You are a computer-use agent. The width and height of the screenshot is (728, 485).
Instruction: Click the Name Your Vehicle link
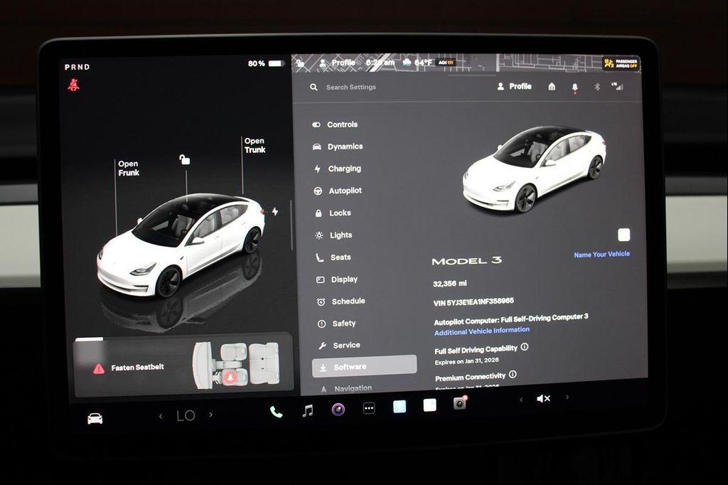pos(601,252)
